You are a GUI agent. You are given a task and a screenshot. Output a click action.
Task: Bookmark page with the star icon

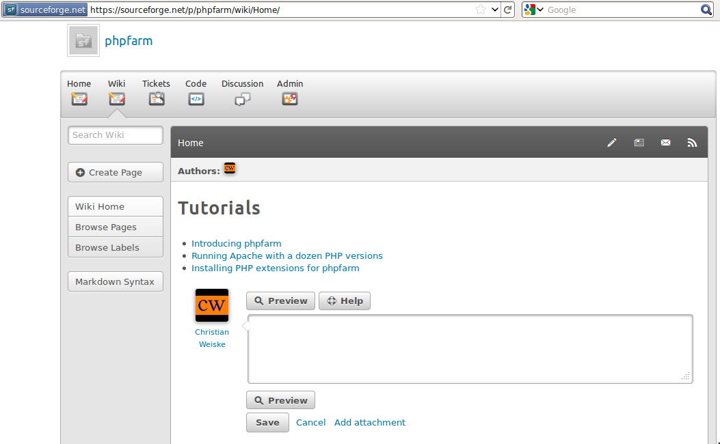pos(481,10)
